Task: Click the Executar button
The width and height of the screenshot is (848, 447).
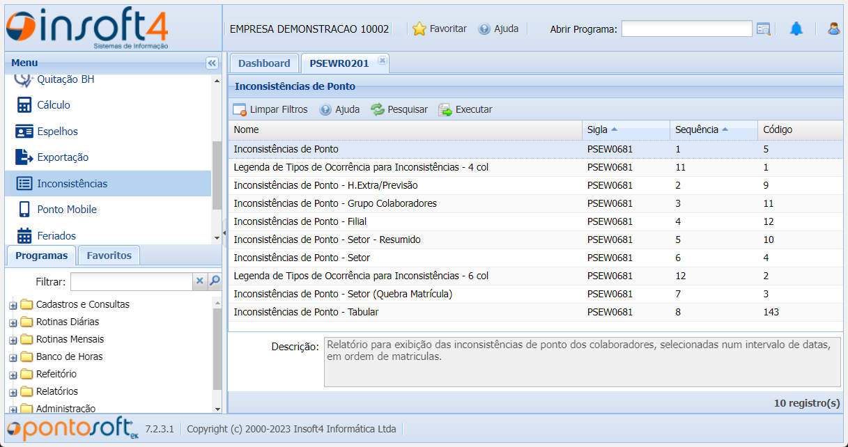Action: pyautogui.click(x=465, y=109)
